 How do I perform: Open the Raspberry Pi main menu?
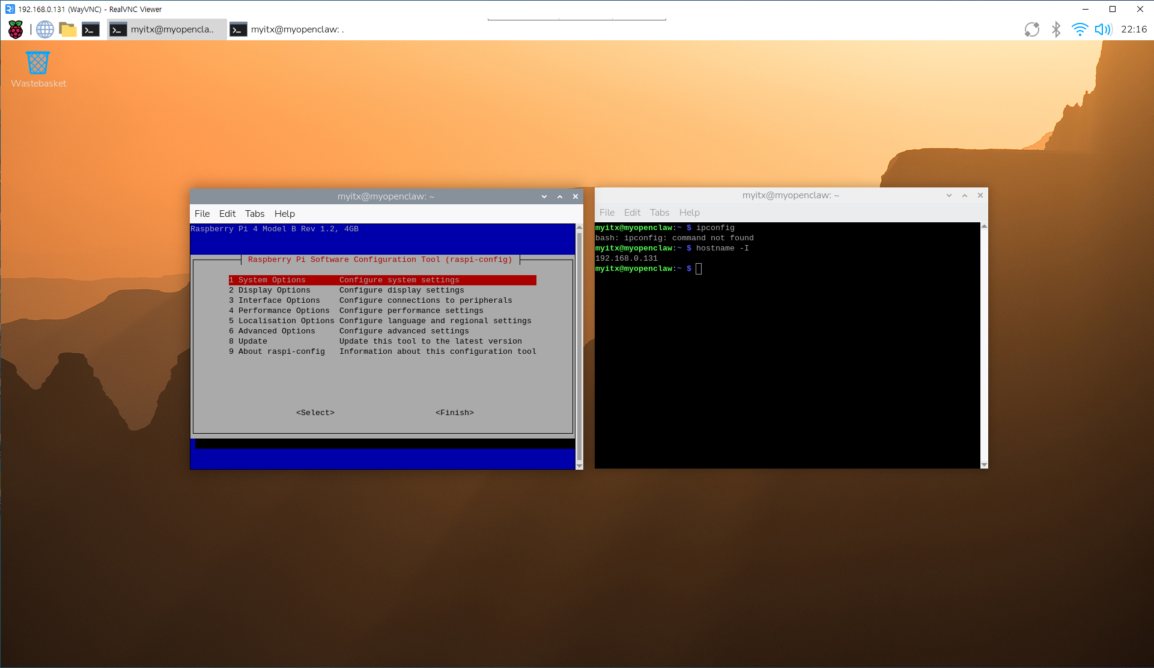tap(16, 29)
